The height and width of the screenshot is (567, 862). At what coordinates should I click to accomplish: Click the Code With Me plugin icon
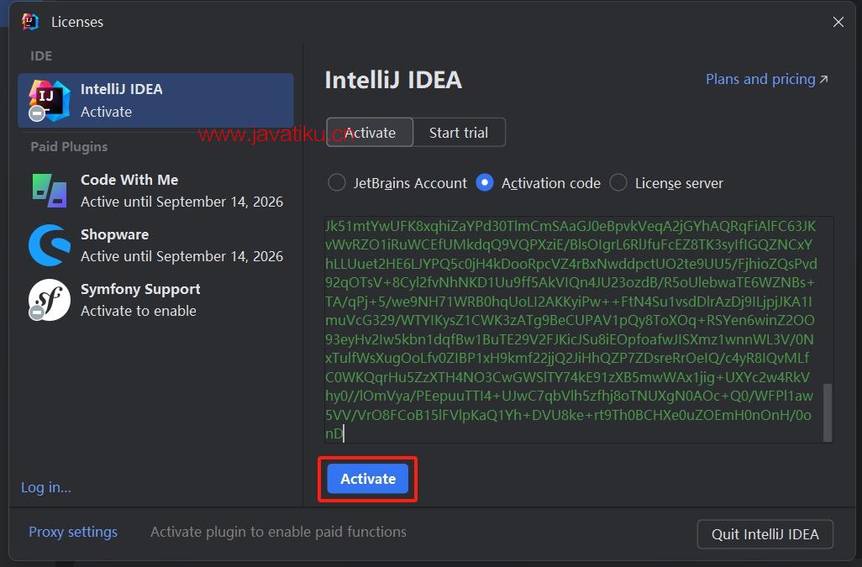point(50,191)
